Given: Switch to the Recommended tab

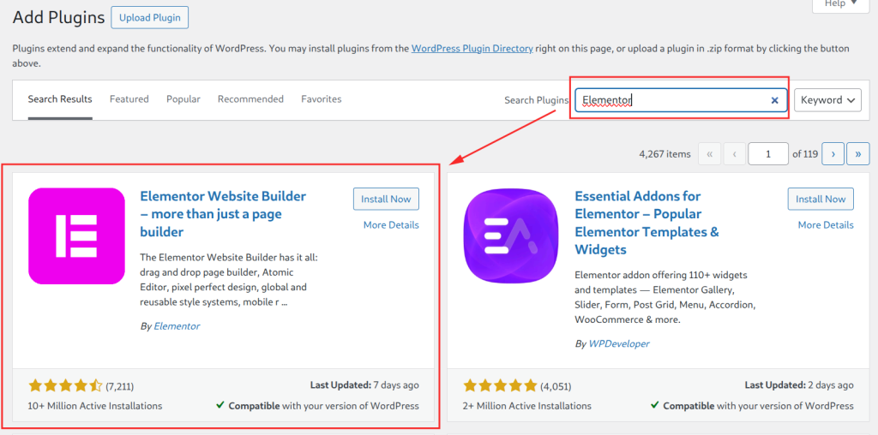Looking at the screenshot, I should pos(251,99).
